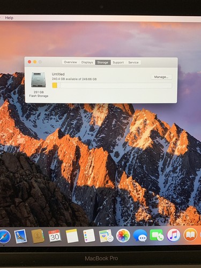Launch the Maps app in Dock
This screenshot has width=201, height=268.
tap(106, 236)
